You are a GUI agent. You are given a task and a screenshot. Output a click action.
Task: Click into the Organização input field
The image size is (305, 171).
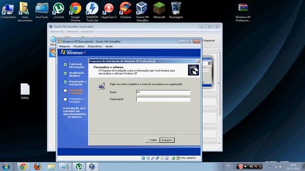pyautogui.click(x=163, y=99)
